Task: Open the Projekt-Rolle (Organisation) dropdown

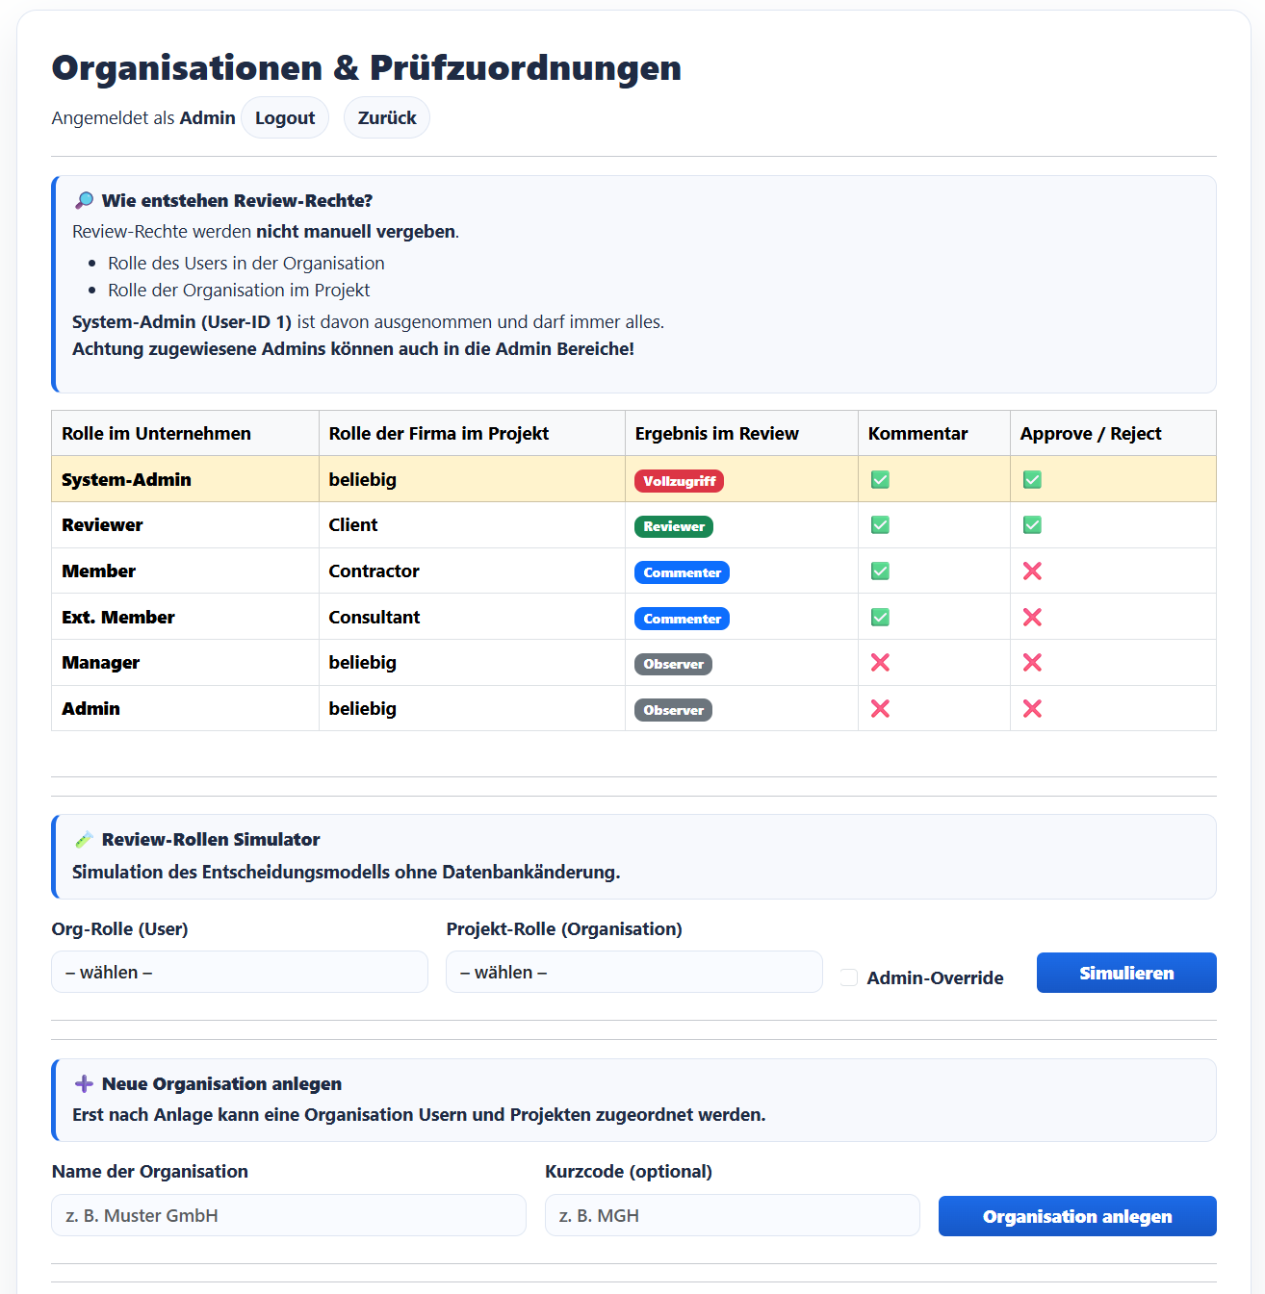Action: [x=634, y=972]
